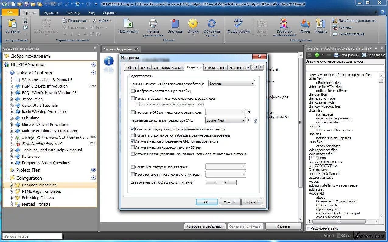Screen dimensions: 388x242
Task: Click the blue info icon in Common Properties
Action: [109, 61]
